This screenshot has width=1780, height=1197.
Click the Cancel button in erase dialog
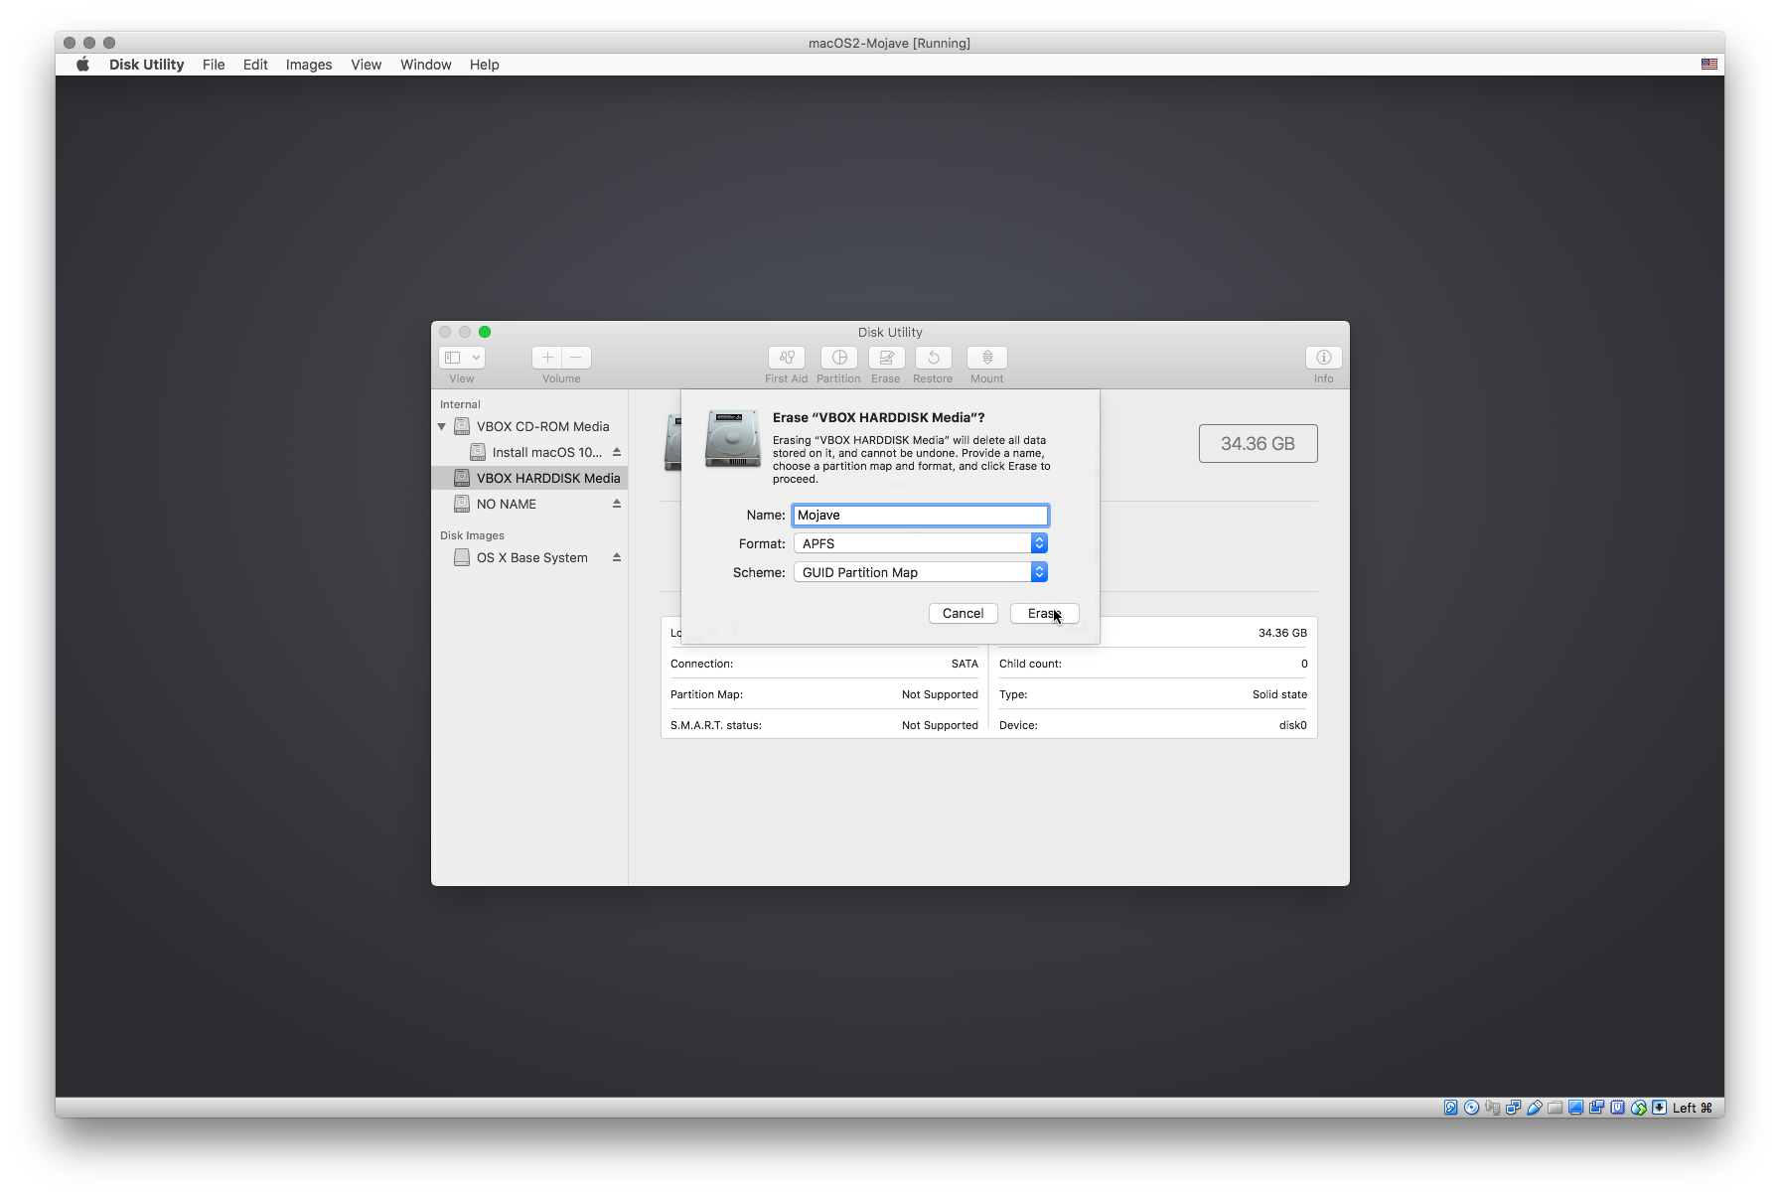[x=963, y=613]
